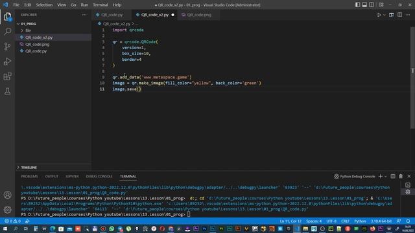Toggle primary side bar visibility
The width and height of the screenshot is (415, 233).
click(357, 5)
